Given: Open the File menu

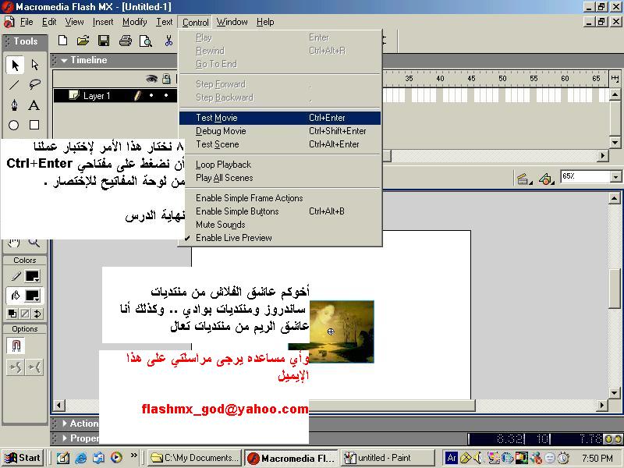Looking at the screenshot, I should pos(27,22).
